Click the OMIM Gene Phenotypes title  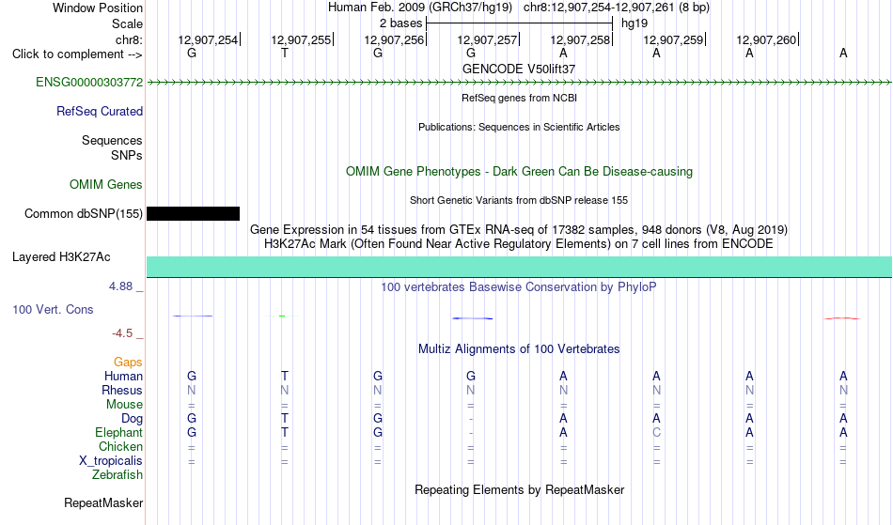[520, 172]
